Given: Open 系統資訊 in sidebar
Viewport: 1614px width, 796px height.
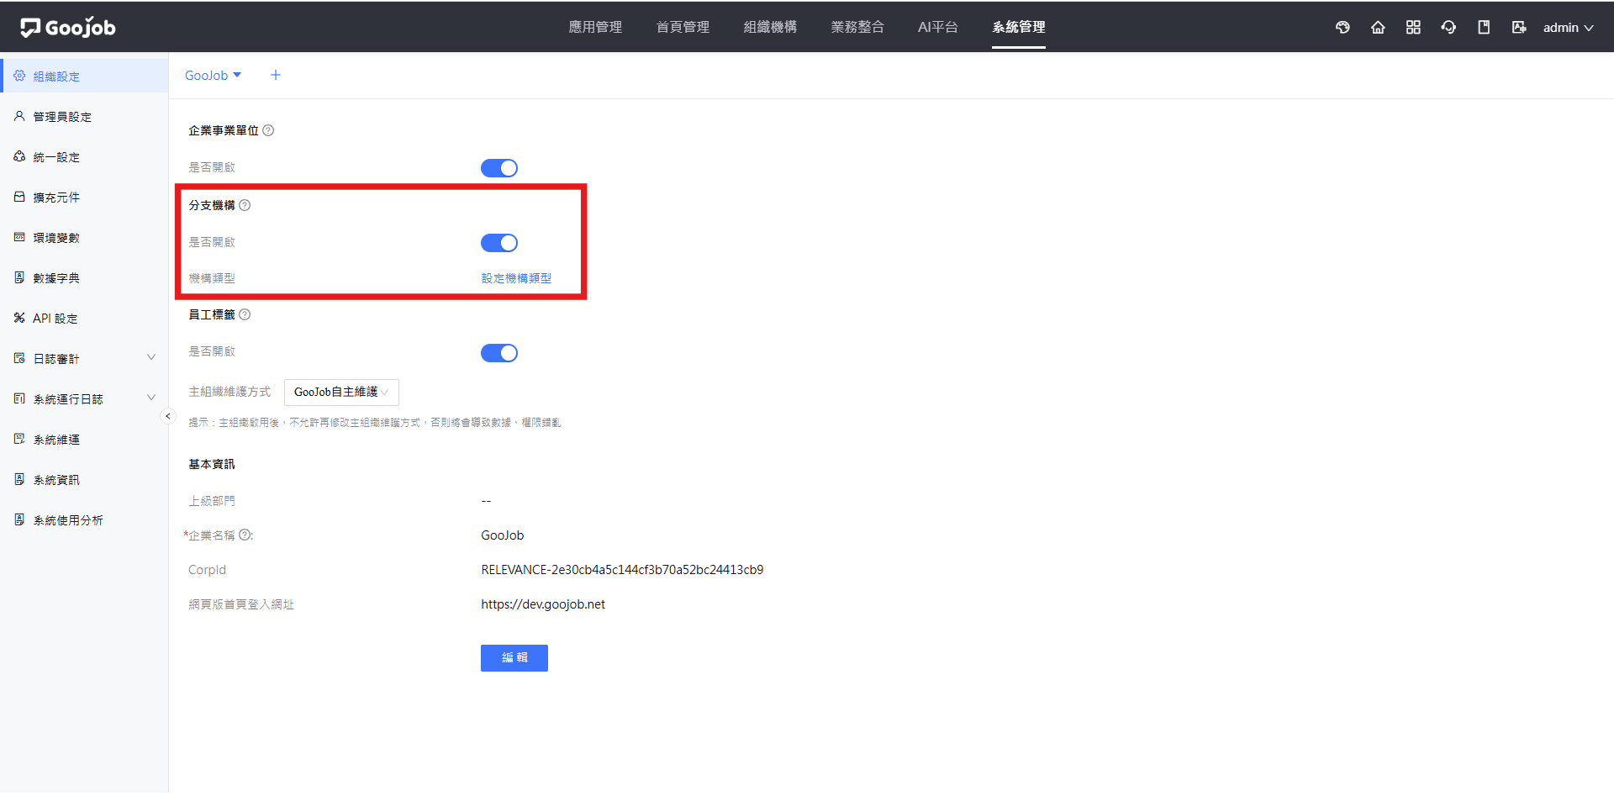Looking at the screenshot, I should tap(84, 479).
